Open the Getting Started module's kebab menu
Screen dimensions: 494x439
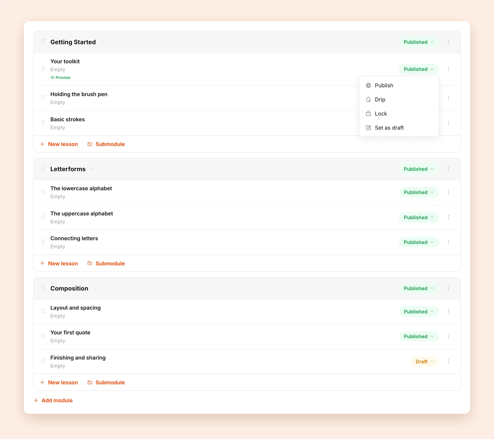coord(449,42)
